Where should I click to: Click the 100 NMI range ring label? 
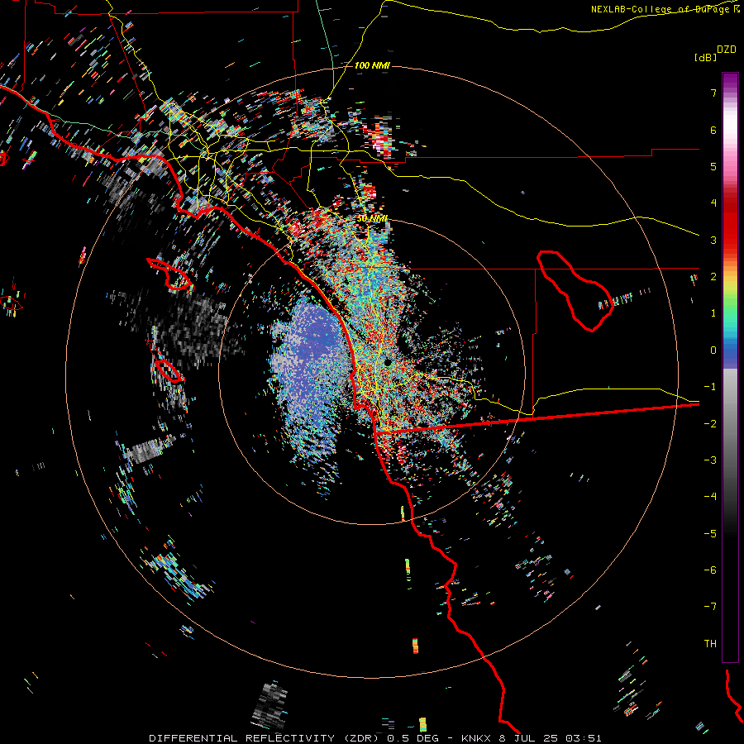tap(372, 65)
